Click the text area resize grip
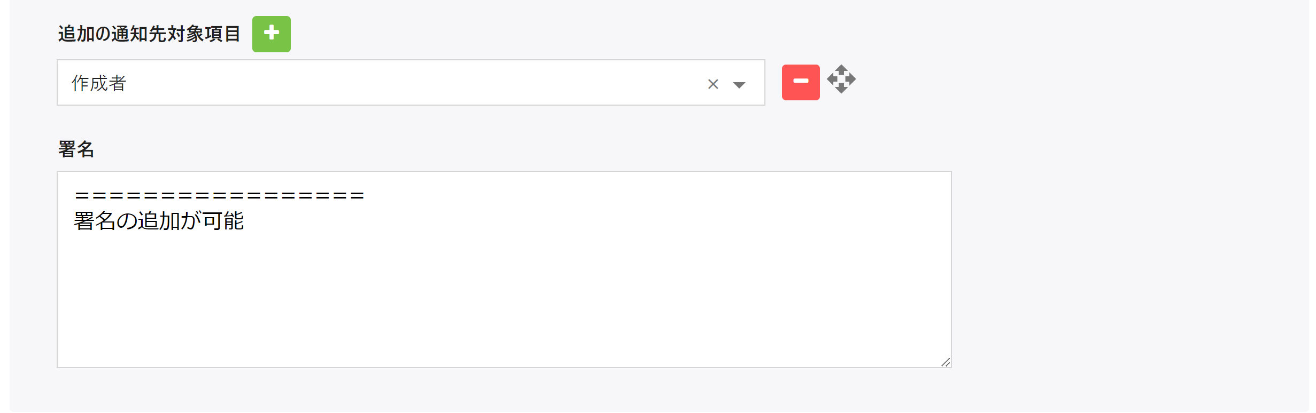Screen dimensions: 1316x413 coord(945,362)
